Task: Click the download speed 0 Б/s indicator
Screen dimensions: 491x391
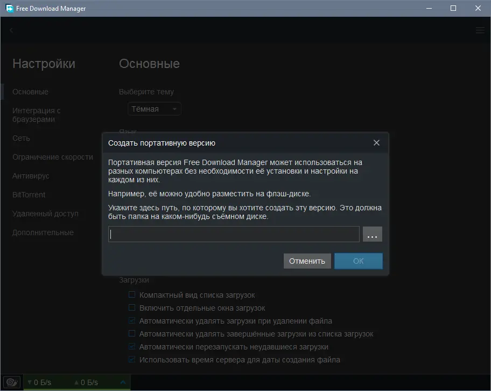Action: click(x=39, y=382)
